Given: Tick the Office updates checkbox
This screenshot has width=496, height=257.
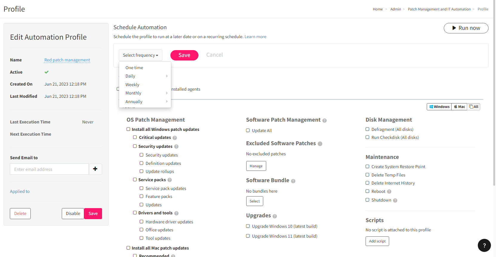Looking at the screenshot, I should (x=141, y=230).
